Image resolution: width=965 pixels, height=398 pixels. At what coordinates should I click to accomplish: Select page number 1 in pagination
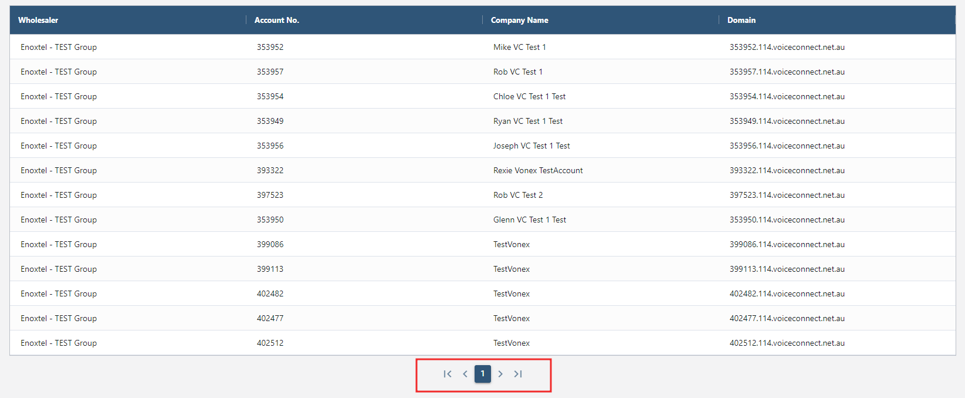[x=483, y=374]
